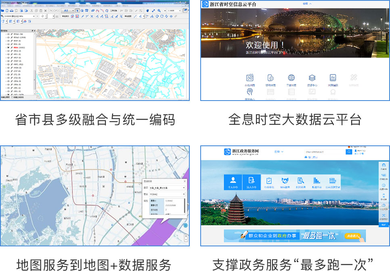Click the popup attribute table scrollbar
The width and height of the screenshot is (390, 271).
pos(185,206)
